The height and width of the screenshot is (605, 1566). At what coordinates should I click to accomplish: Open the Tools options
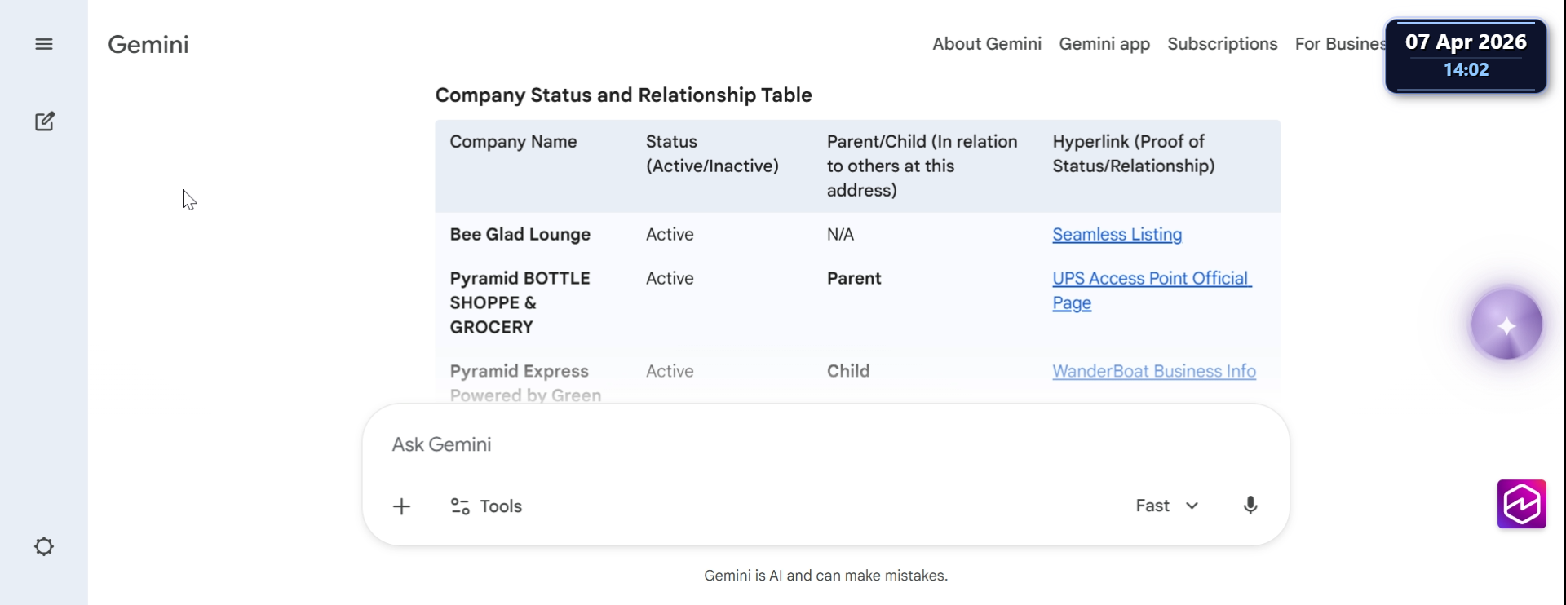(x=487, y=506)
